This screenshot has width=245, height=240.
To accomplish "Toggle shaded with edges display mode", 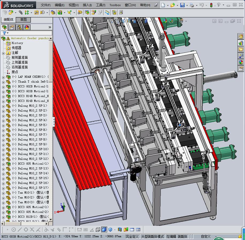I will point(104,230).
